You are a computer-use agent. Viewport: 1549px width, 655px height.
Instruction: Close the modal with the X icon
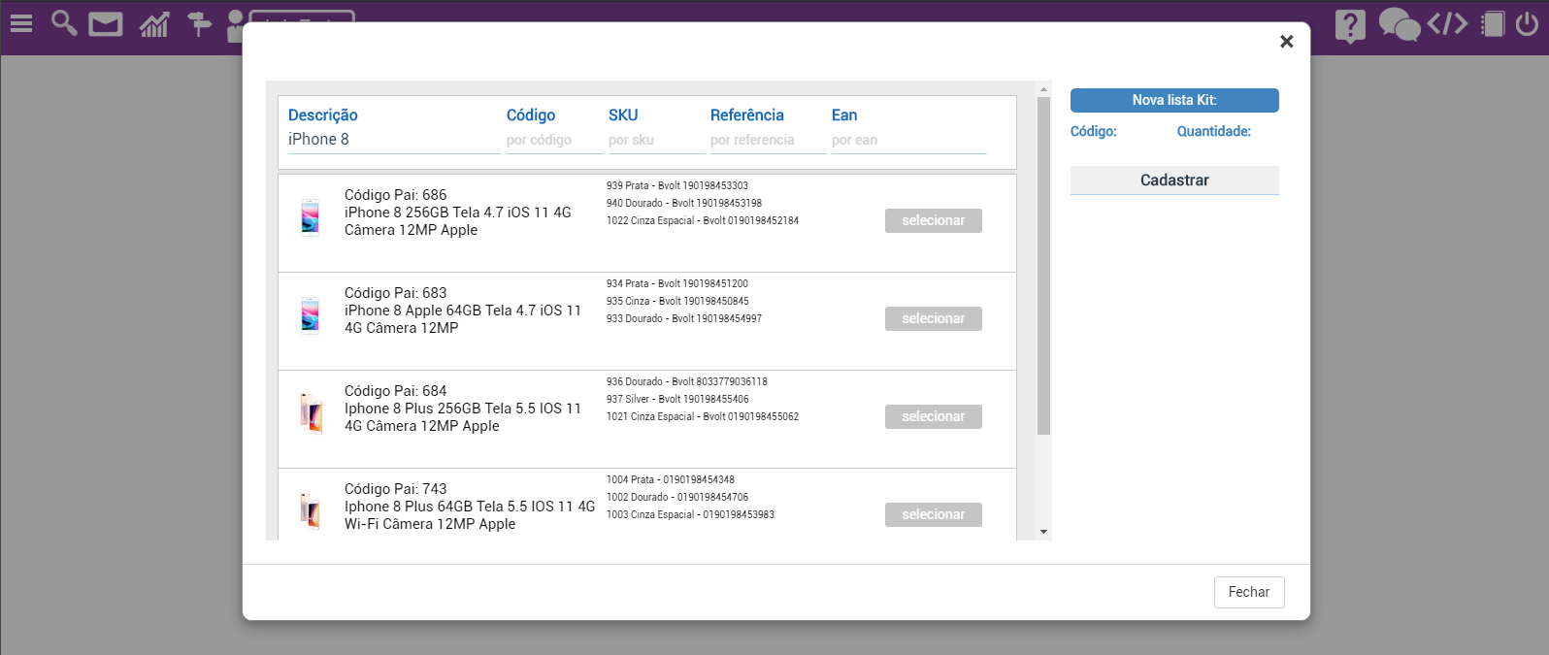coord(1286,41)
